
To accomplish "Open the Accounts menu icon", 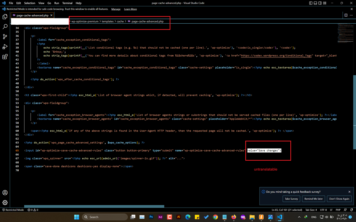I will [x=5, y=193].
